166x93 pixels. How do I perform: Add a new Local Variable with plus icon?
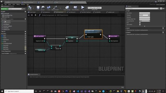tap(25, 53)
